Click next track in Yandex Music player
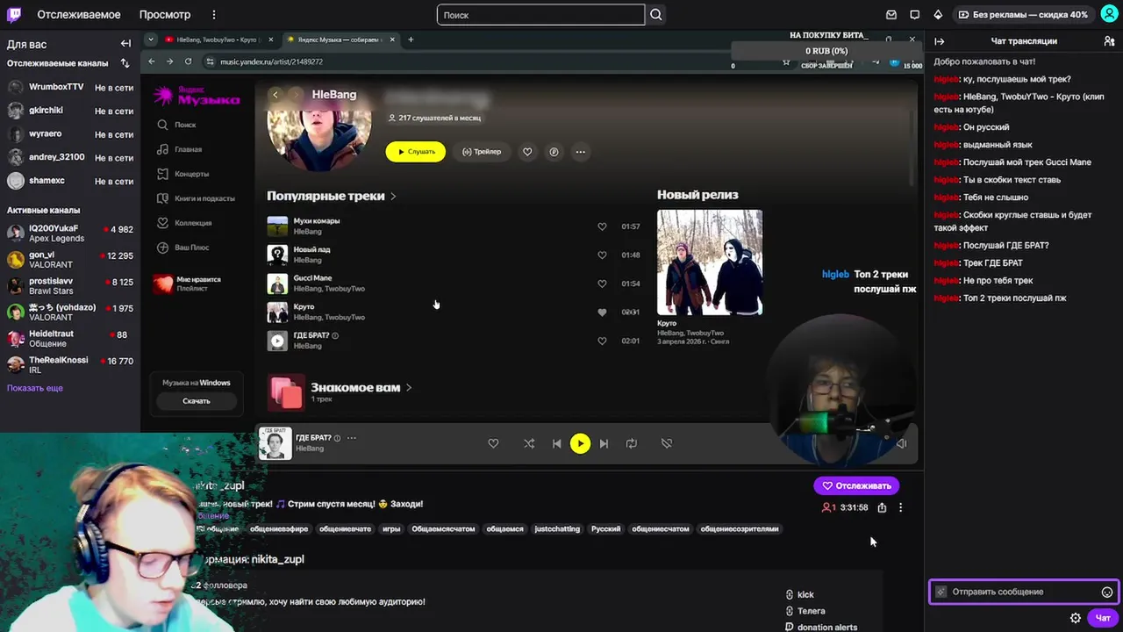This screenshot has width=1123, height=632. pos(604,444)
